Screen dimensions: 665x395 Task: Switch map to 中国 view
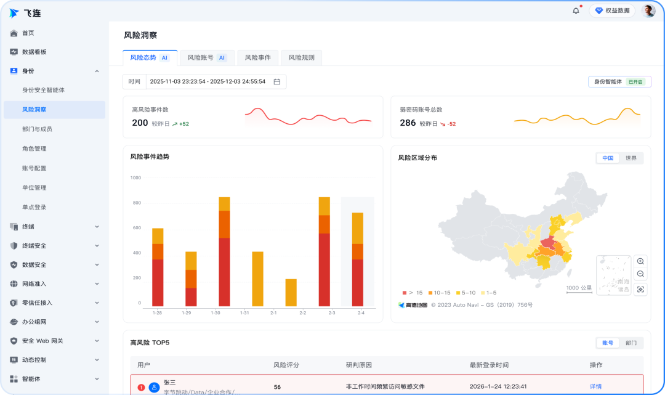(608, 158)
